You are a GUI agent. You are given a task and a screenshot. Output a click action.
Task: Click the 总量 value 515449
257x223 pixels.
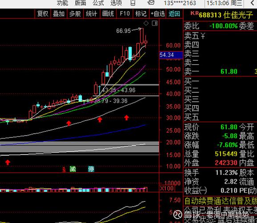pos(226,154)
